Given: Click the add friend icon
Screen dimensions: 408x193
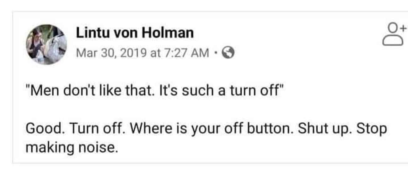Looking at the screenshot, I should (394, 35).
